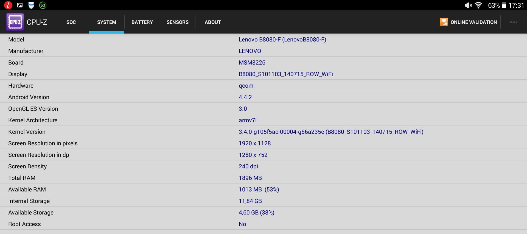Select Screen Resolution in pixels label
The height and width of the screenshot is (234, 527).
[43, 143]
